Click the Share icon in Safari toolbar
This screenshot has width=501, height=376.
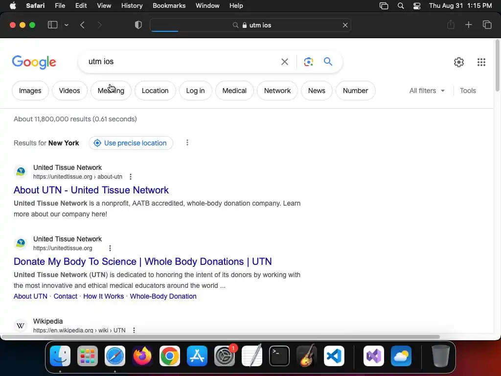[451, 24]
